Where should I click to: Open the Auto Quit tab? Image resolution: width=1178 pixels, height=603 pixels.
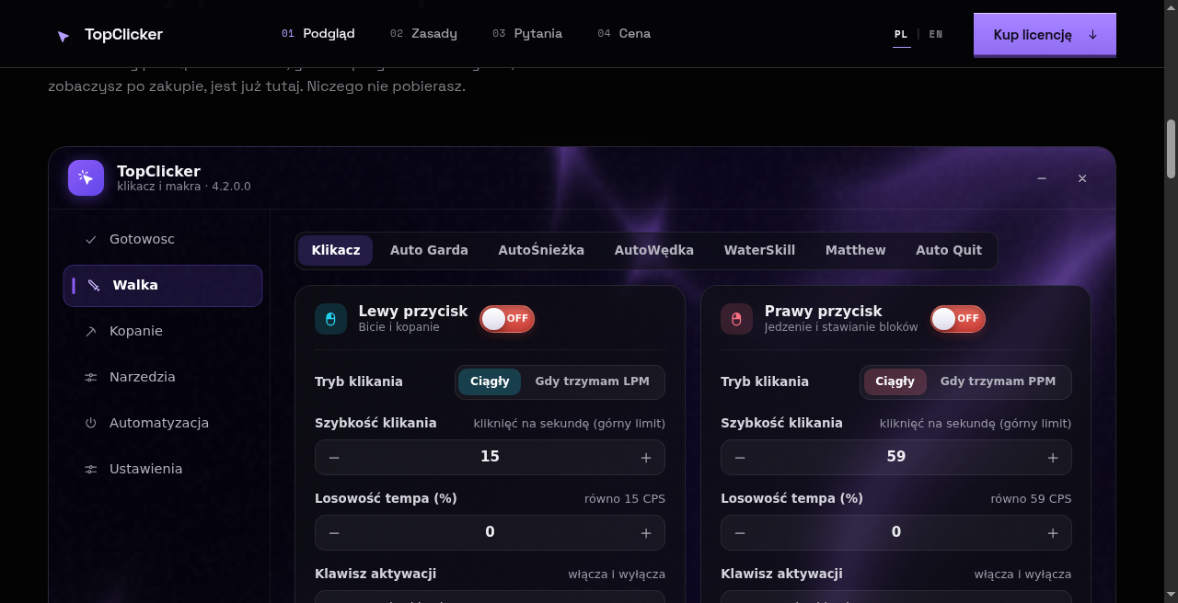pos(949,250)
